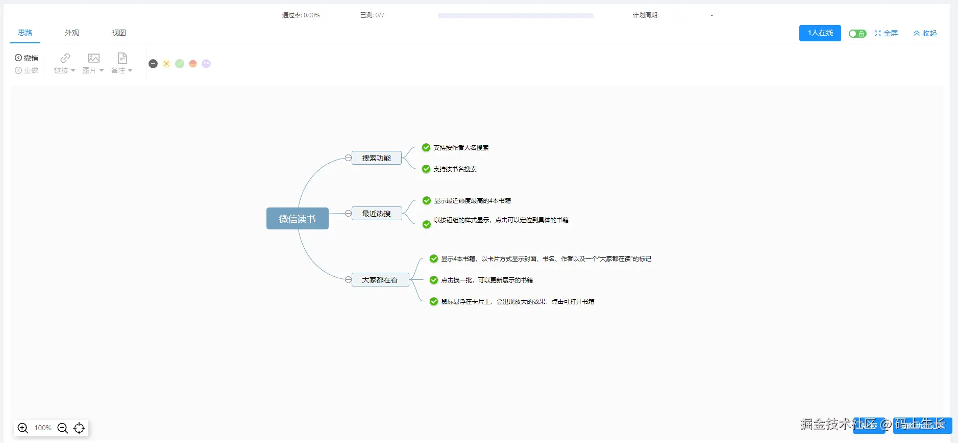
Task: Click green check icon beside 显示4本书籍 card item
Action: tap(434, 259)
